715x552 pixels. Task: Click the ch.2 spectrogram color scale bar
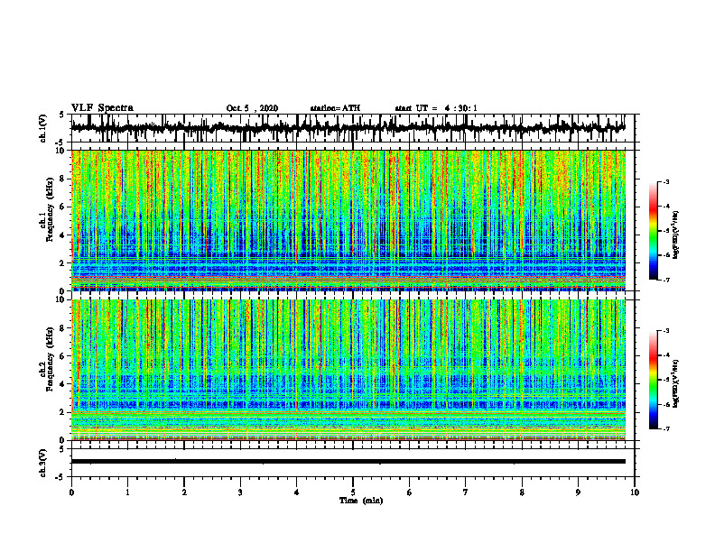tap(653, 380)
